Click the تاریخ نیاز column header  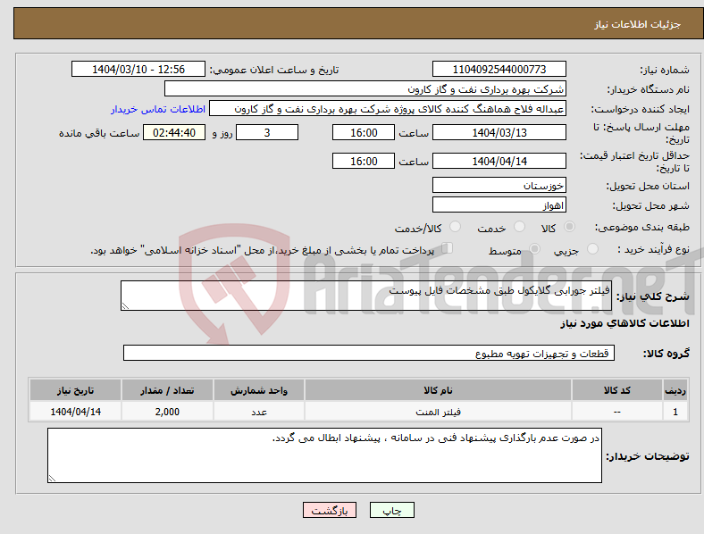[x=75, y=390]
